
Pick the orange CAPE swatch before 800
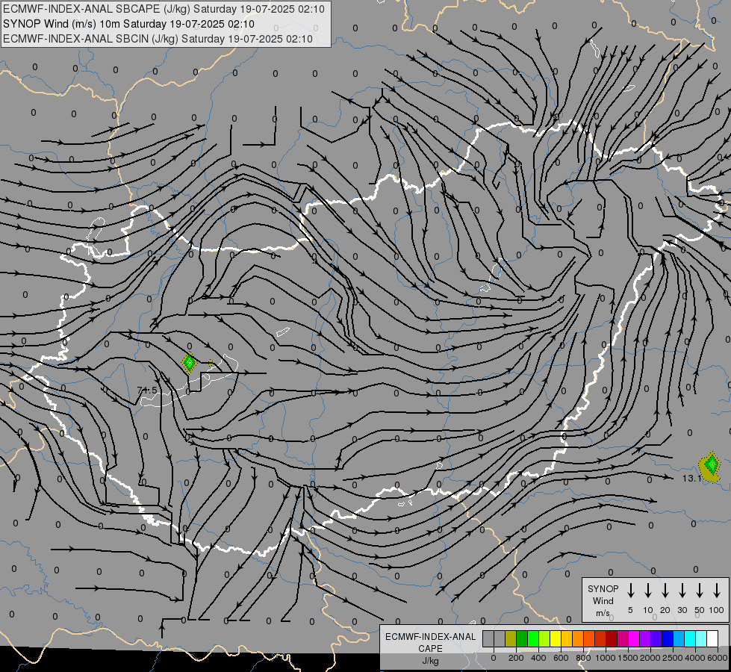pyautogui.click(x=578, y=639)
